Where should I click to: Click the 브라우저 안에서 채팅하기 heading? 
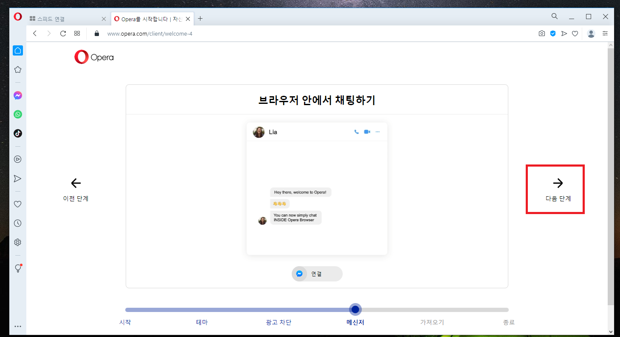[317, 100]
